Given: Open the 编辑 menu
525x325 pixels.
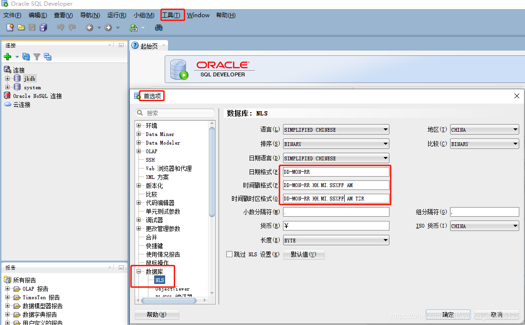Looking at the screenshot, I should click(x=38, y=15).
